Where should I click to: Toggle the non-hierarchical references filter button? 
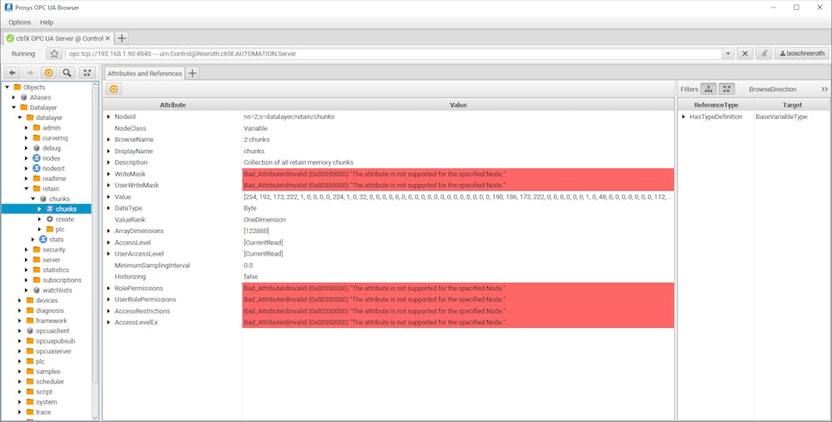(727, 89)
